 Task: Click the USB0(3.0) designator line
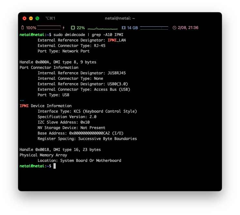coord(83,84)
